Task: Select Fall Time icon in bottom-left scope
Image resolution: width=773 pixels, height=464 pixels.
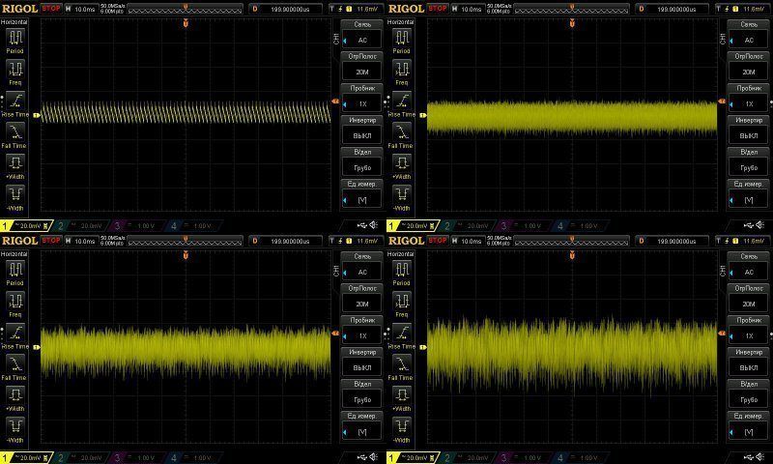Action: [15, 364]
